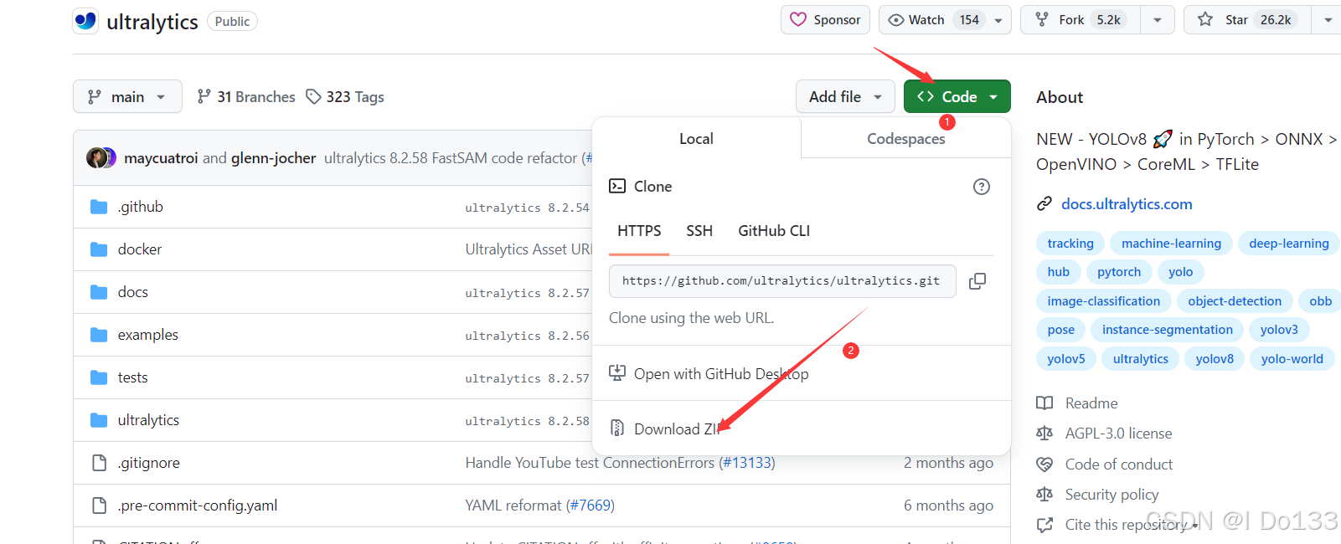
Task: Open the Star lists dropdown arrow
Action: 1328,20
